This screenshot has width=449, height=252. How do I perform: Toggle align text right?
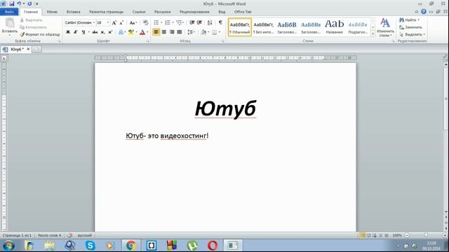[171, 32]
